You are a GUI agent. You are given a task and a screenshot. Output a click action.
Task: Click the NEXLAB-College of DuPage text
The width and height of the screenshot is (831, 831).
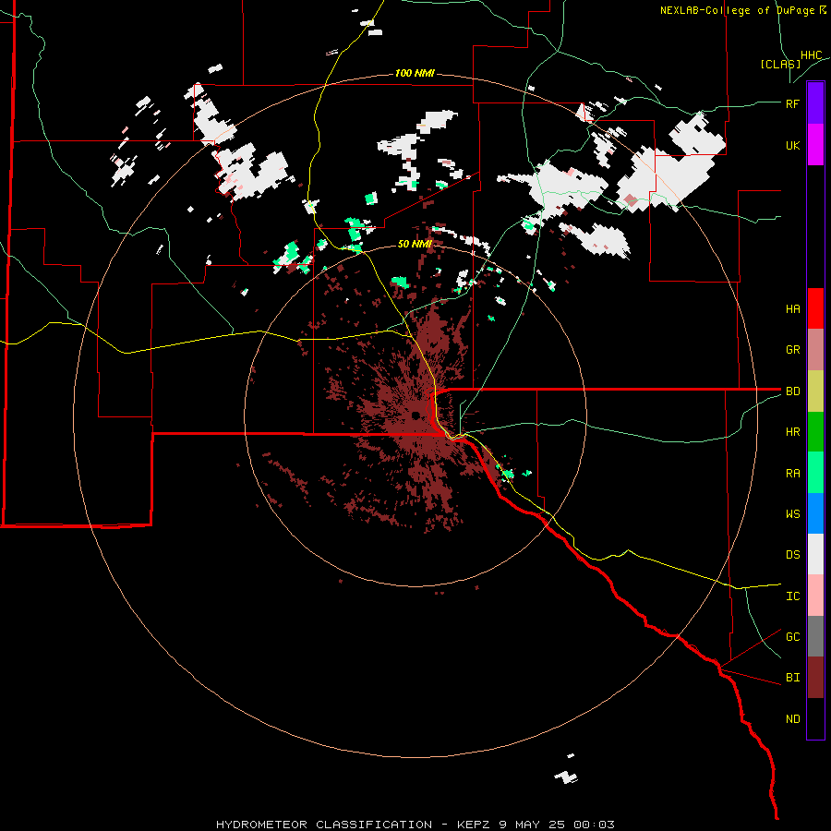tap(739, 10)
